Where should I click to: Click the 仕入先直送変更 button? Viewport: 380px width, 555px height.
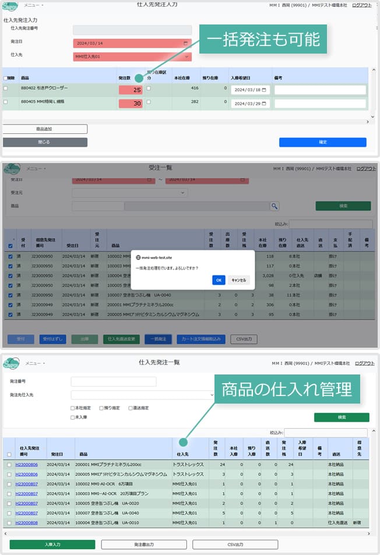coord(121,339)
